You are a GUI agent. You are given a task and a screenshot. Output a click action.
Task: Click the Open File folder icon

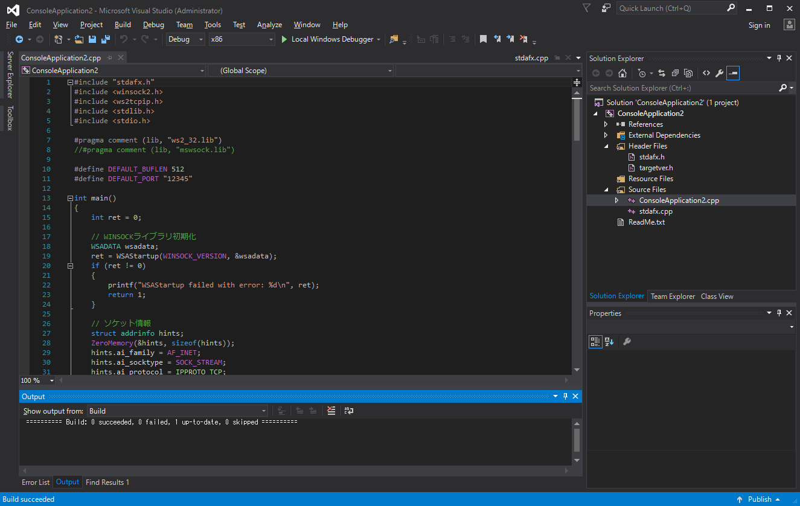[x=79, y=39]
